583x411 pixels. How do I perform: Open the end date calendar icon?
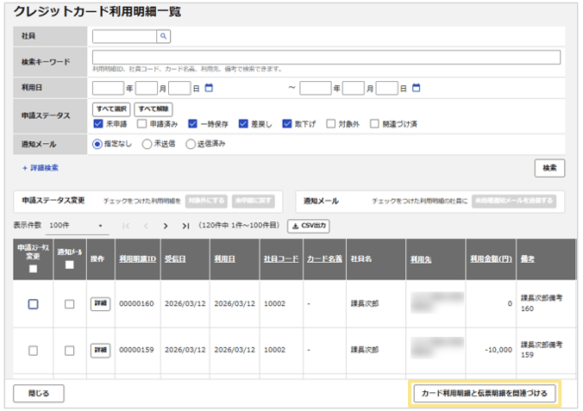pos(416,88)
